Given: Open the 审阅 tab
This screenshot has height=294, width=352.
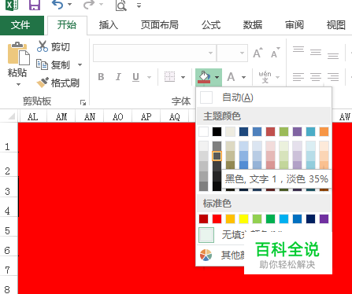Looking at the screenshot, I should tap(295, 25).
